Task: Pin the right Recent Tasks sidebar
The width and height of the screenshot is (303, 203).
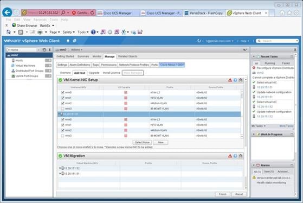Action: [295, 50]
